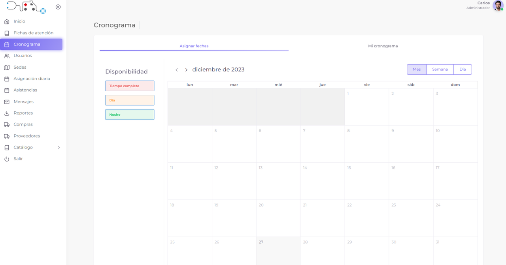The width and height of the screenshot is (506, 265).
Task: Switch calendar to Día view
Action: coord(462,70)
